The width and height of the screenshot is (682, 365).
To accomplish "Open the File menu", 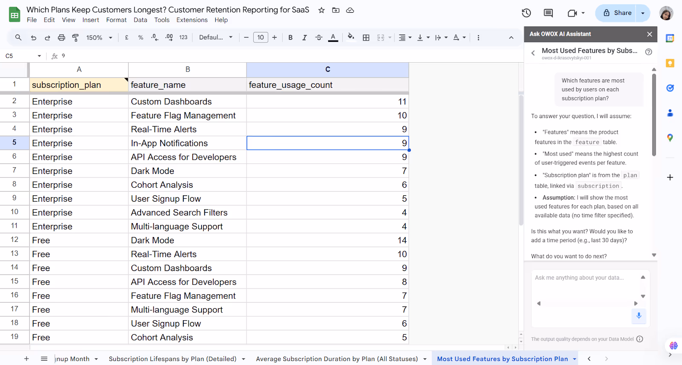I will point(32,20).
